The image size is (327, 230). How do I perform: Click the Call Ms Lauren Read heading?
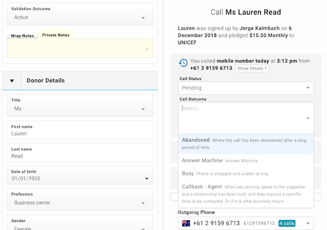[246, 12]
